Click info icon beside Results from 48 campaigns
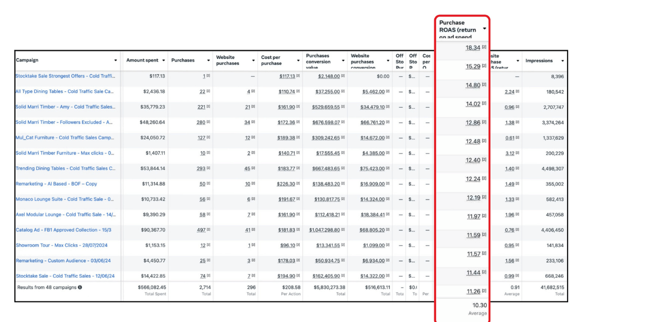This screenshot has height=322, width=645. pos(80,287)
